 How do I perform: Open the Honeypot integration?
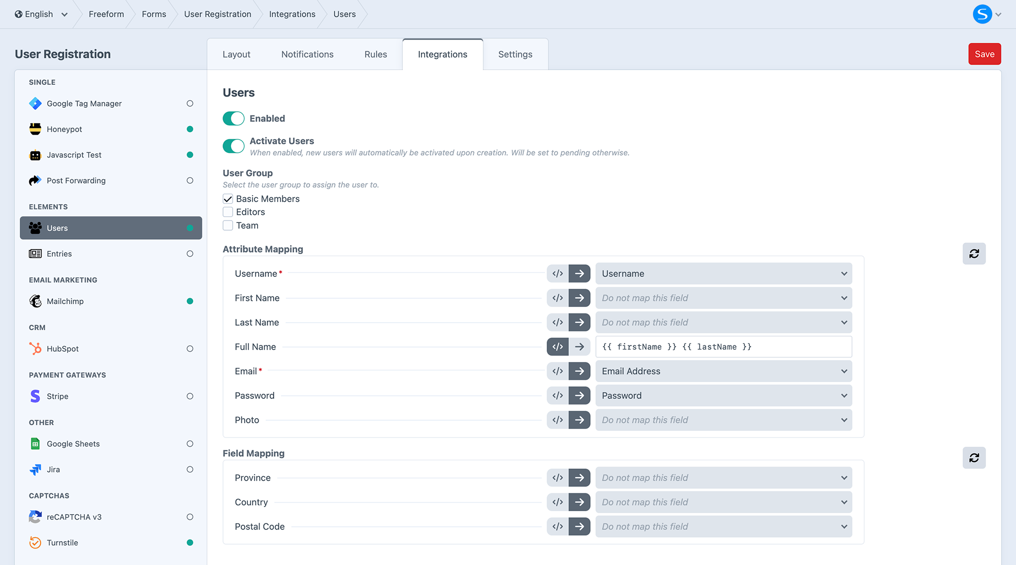[65, 129]
